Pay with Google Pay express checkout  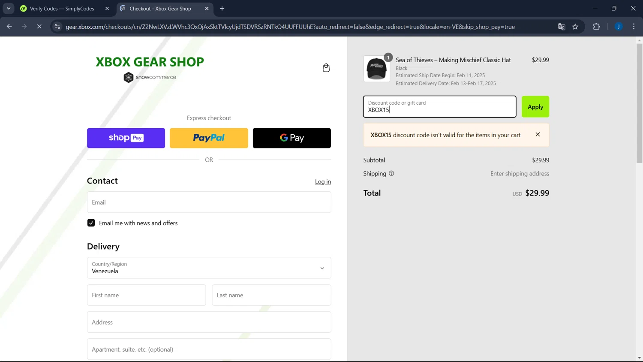click(291, 138)
